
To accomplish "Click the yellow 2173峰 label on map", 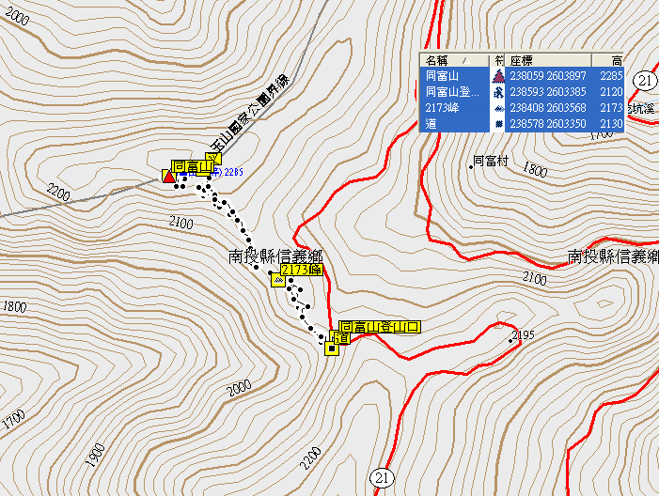I will point(303,271).
